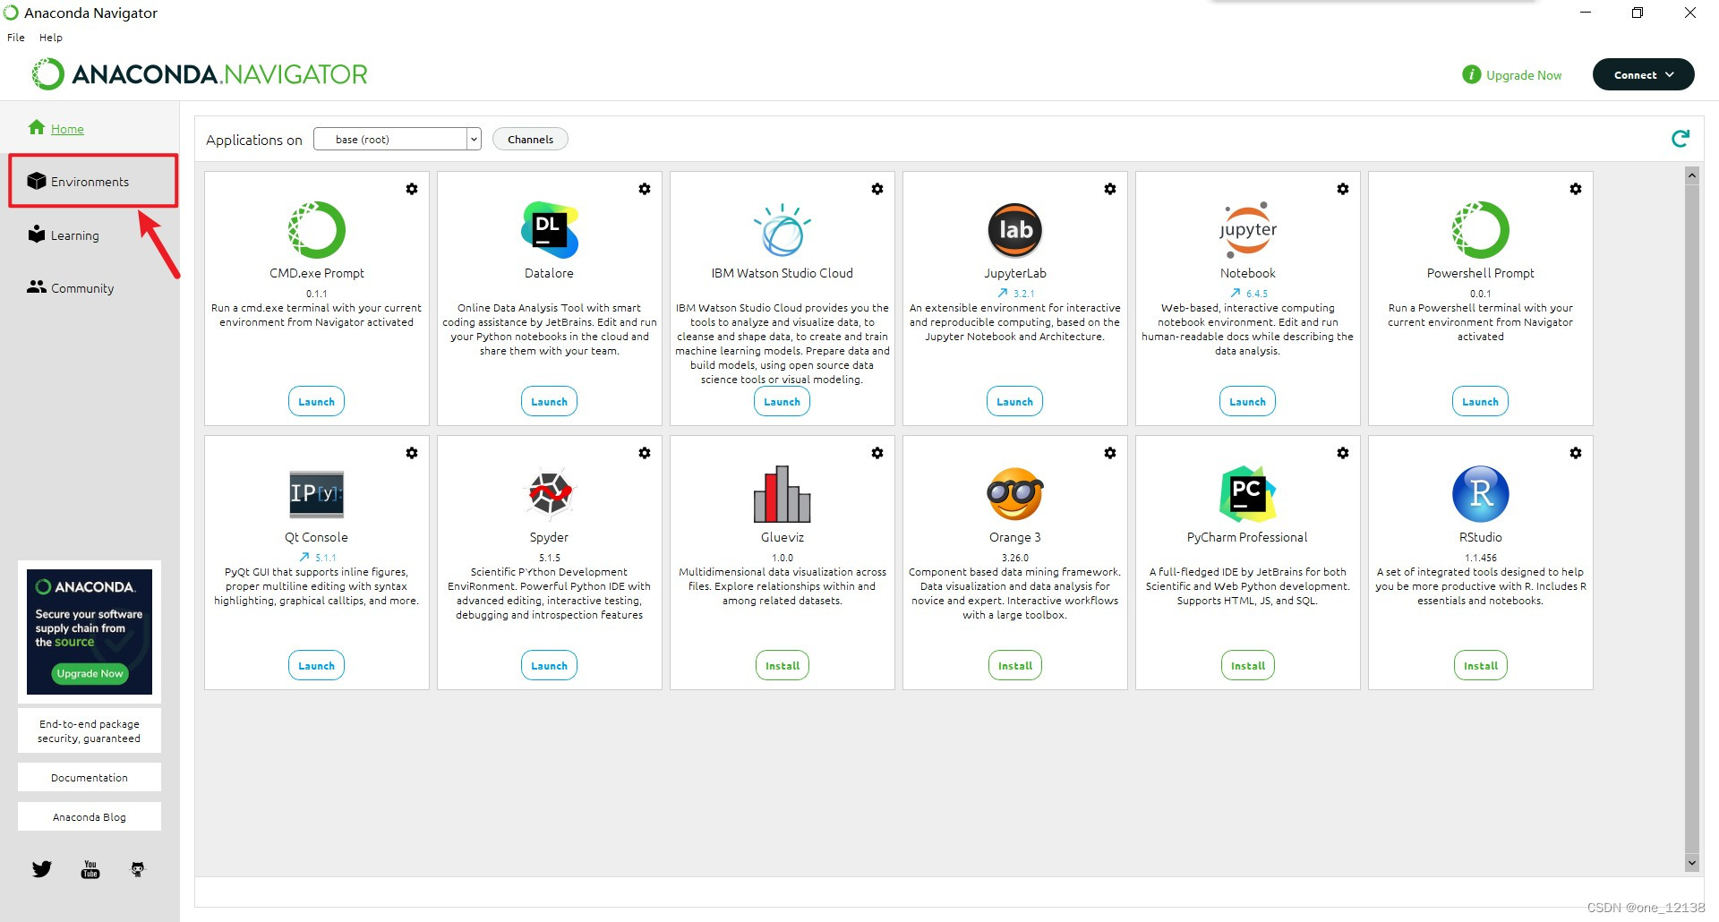Open settings gear on Datalore card
1719x922 pixels.
pyautogui.click(x=645, y=189)
